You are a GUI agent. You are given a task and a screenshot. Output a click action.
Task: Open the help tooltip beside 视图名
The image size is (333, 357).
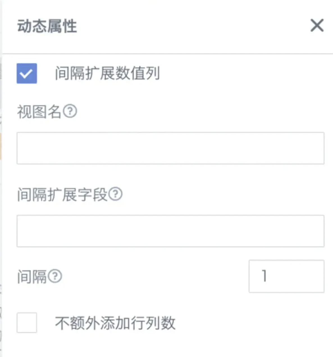[x=70, y=111]
